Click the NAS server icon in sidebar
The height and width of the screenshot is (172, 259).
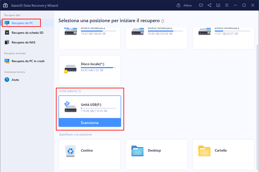7,42
